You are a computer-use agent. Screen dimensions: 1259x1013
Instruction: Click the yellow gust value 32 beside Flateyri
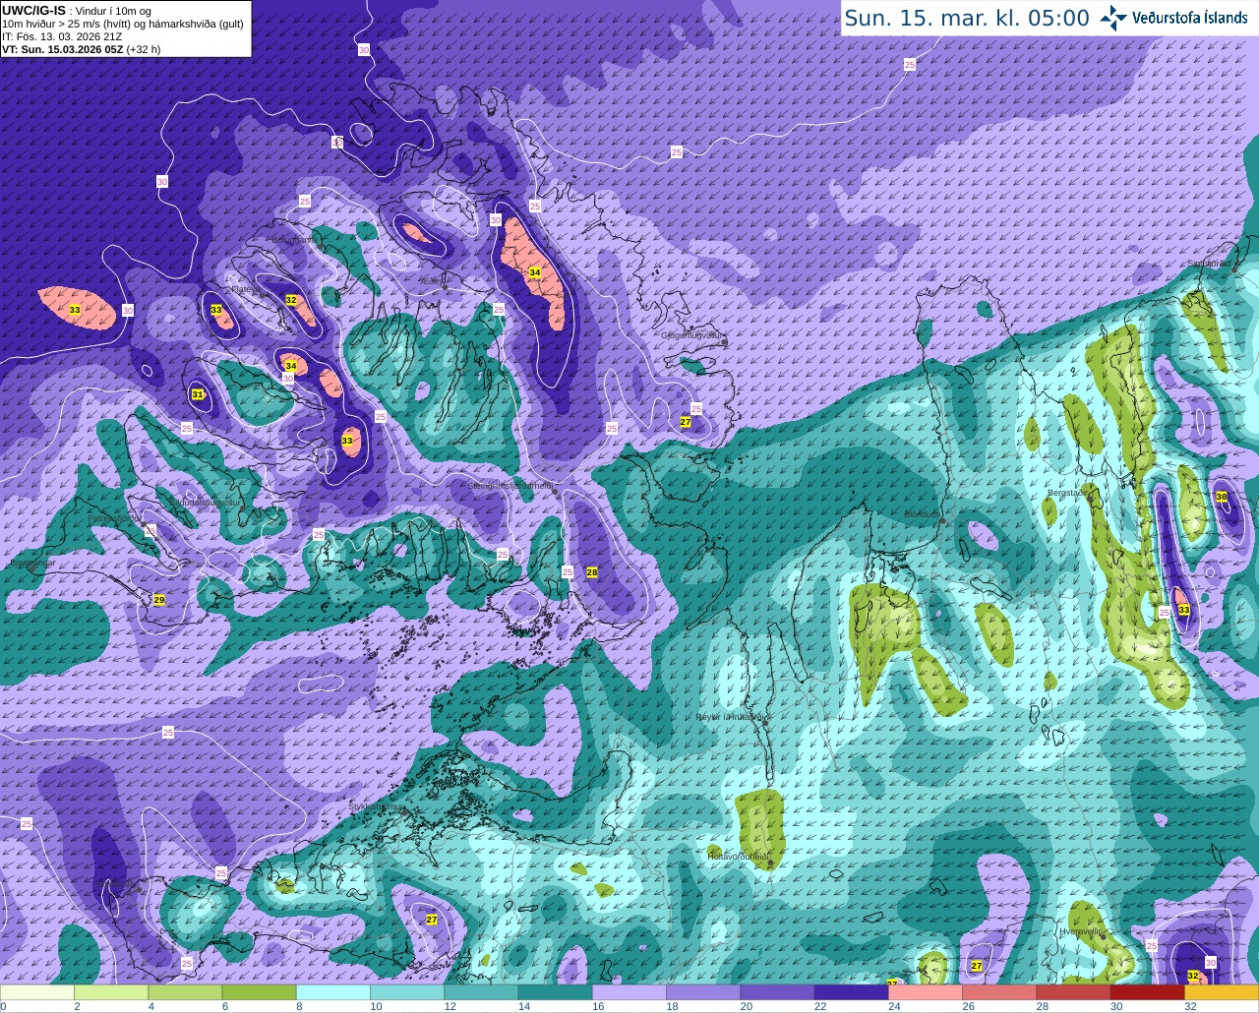[291, 300]
